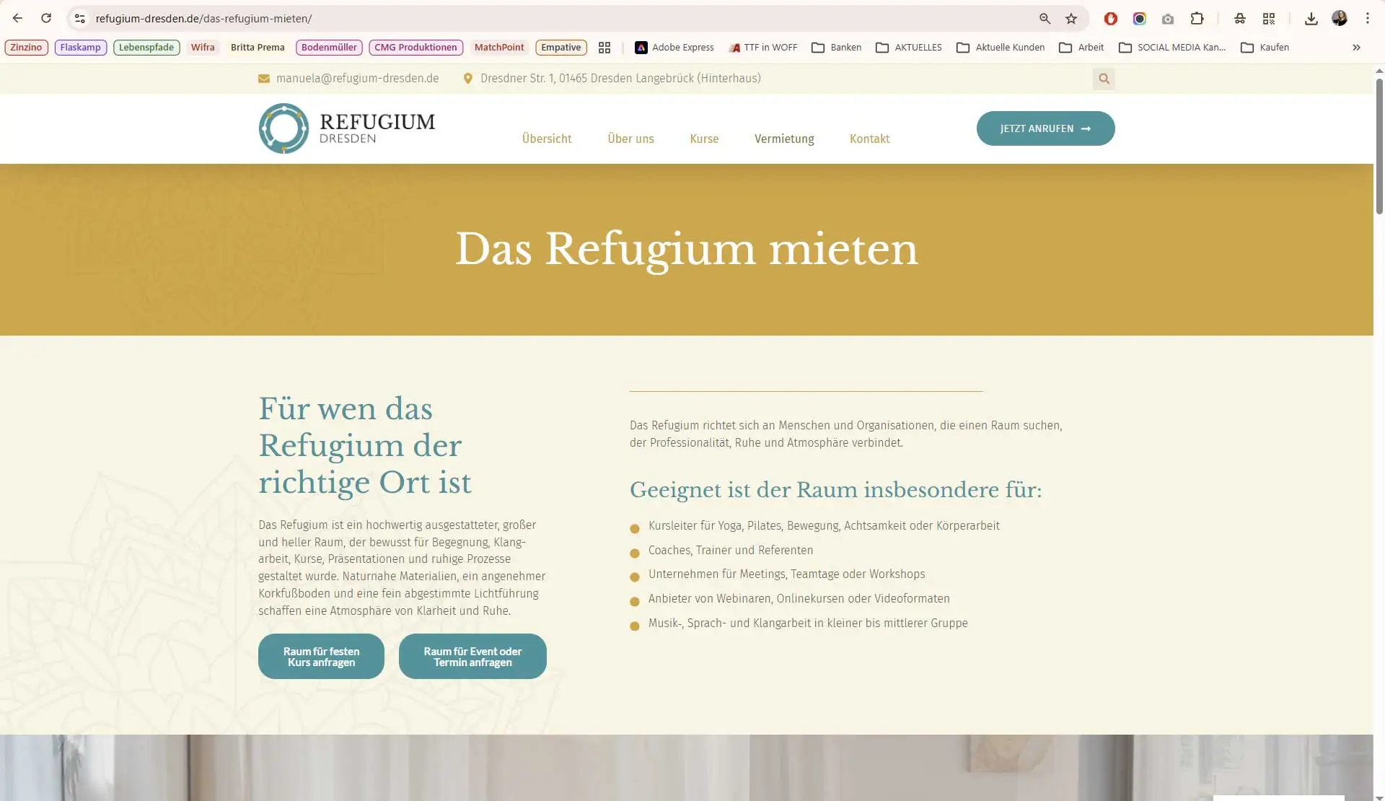Expand the Kaufen bookmark folder
Screen dimensions: 1385x801
click(x=1265, y=48)
